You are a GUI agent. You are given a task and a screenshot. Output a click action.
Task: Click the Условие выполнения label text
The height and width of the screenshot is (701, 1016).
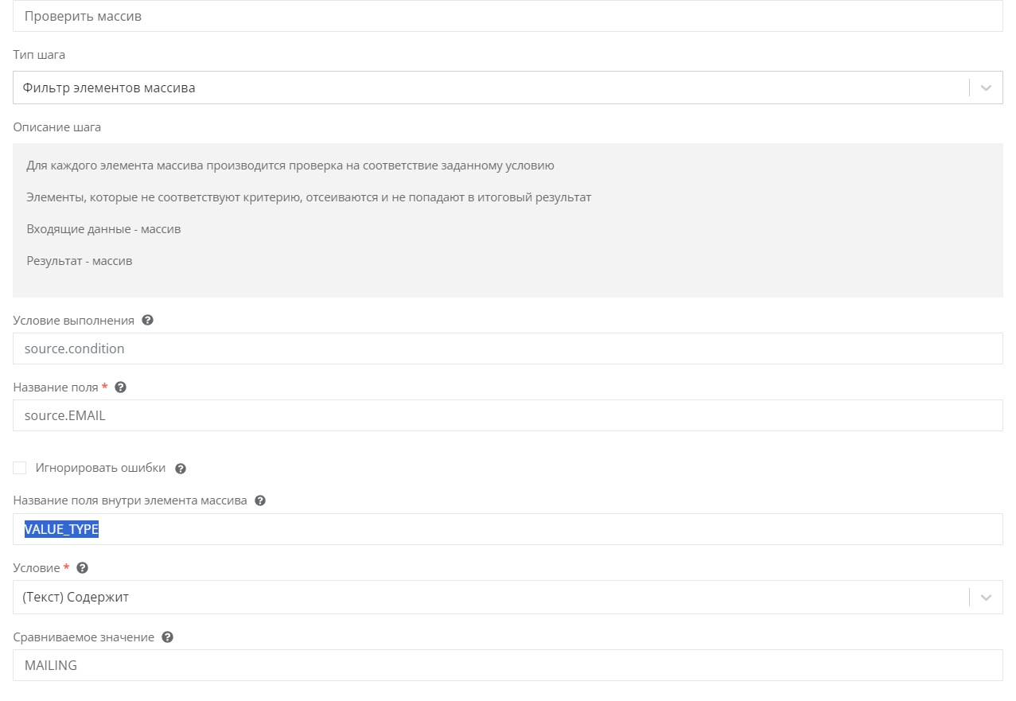pyautogui.click(x=74, y=321)
